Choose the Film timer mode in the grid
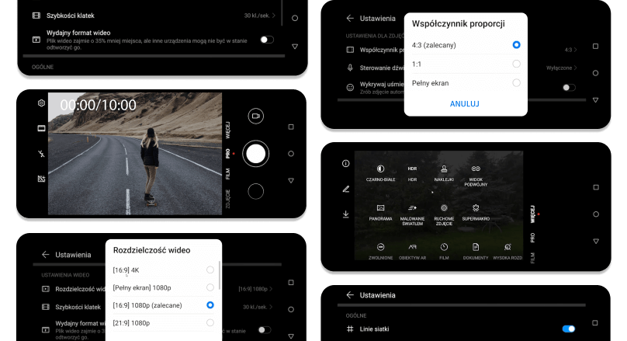The width and height of the screenshot is (627, 341). (444, 247)
